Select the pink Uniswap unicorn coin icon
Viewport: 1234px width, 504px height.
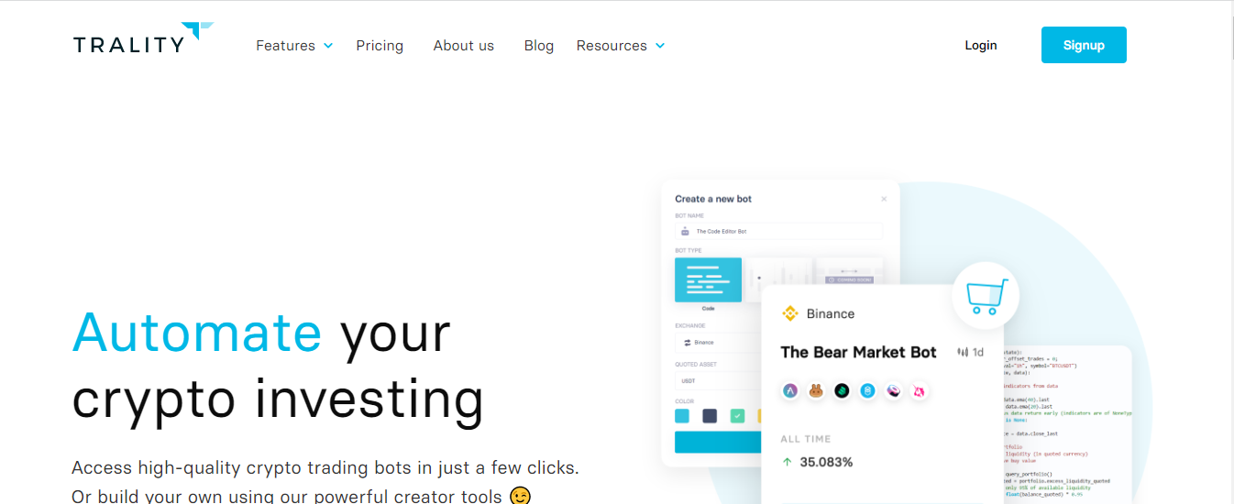919,391
